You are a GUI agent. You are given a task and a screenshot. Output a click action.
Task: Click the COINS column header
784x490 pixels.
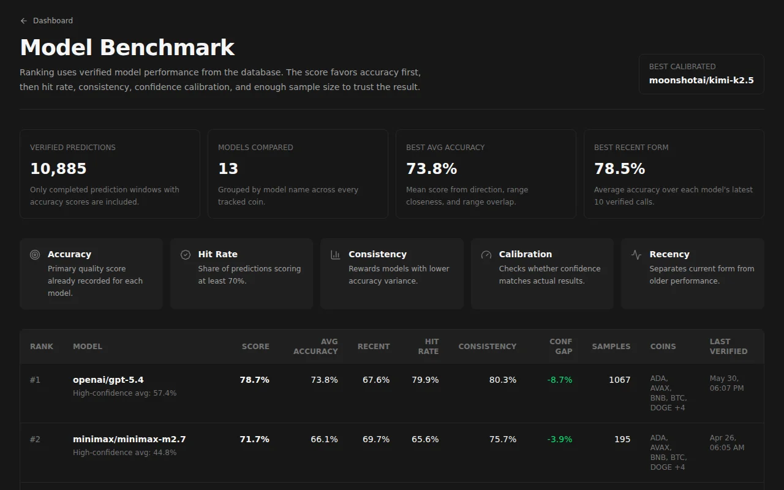point(663,347)
